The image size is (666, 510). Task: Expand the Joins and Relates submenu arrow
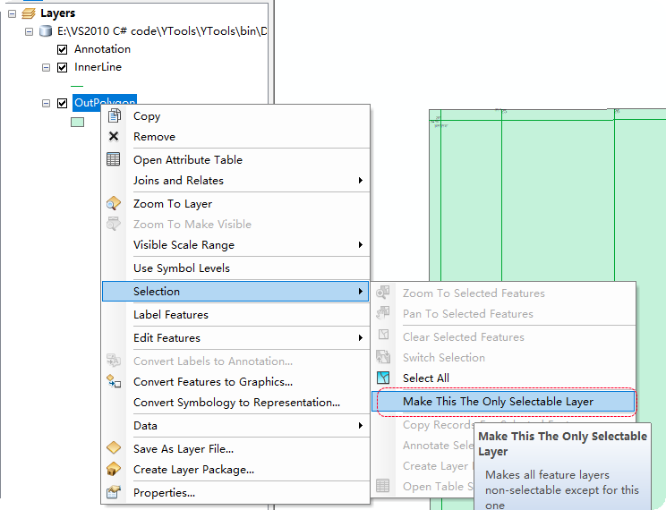[x=361, y=181]
